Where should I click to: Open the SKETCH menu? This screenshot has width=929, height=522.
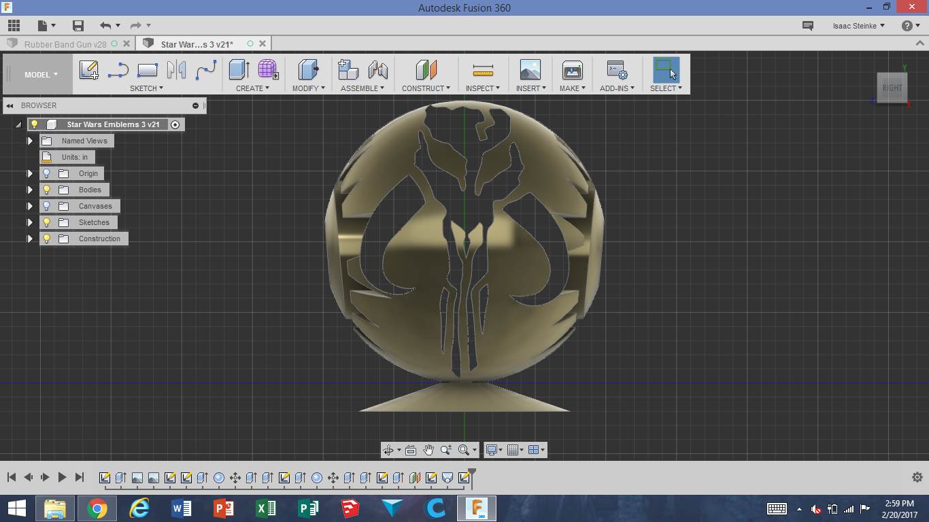(x=146, y=88)
